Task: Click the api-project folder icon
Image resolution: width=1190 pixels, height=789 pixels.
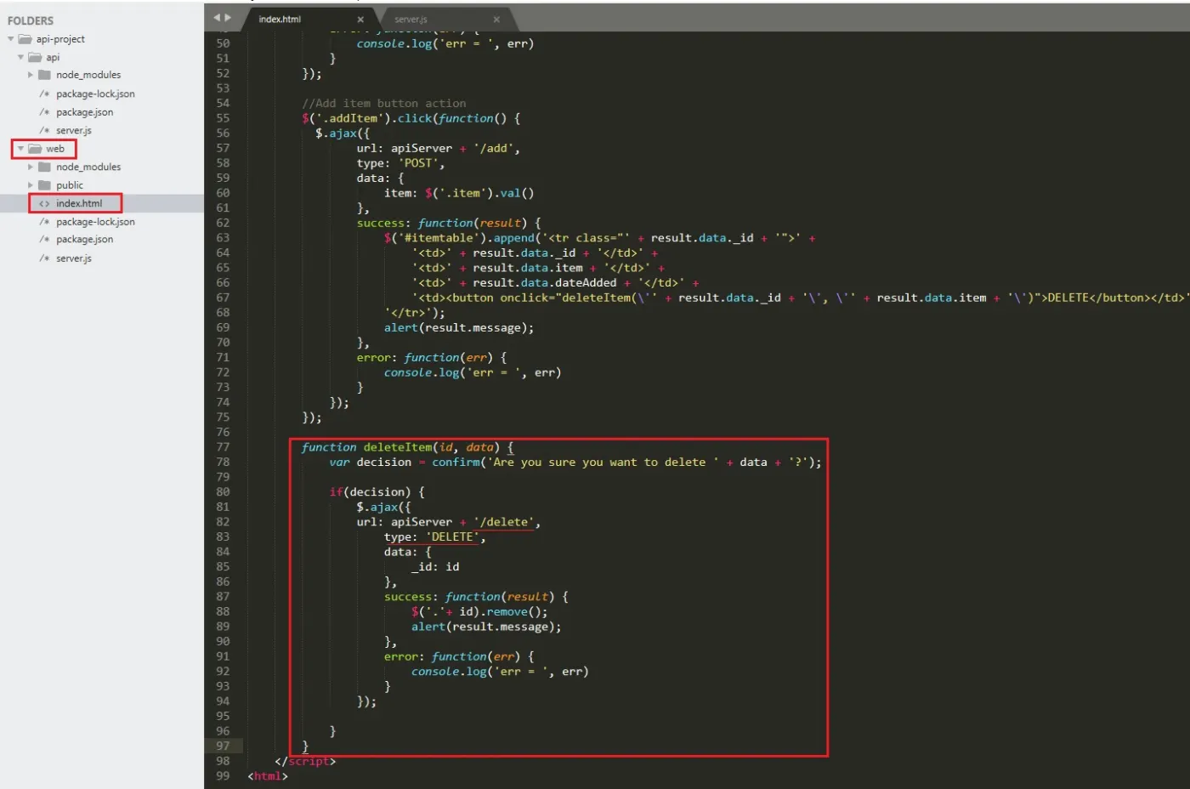Action: point(25,39)
